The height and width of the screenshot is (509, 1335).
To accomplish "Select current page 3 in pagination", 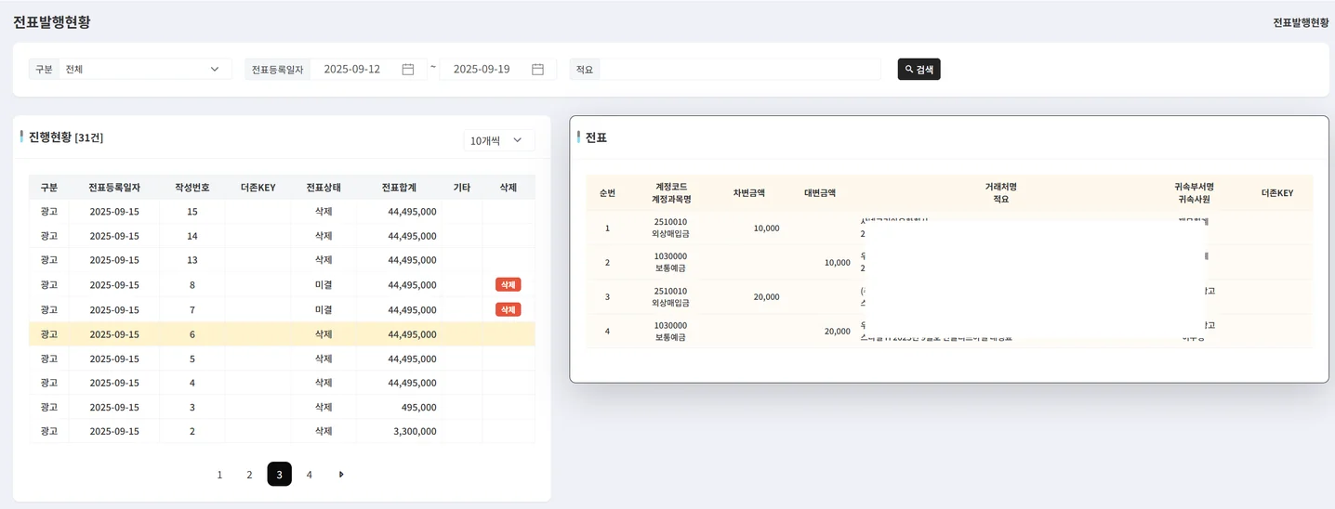I will click(x=279, y=474).
